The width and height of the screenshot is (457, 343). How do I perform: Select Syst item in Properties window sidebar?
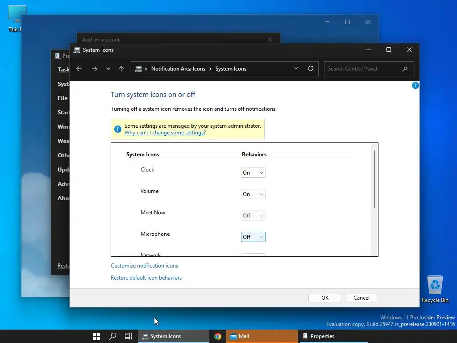[x=63, y=84]
